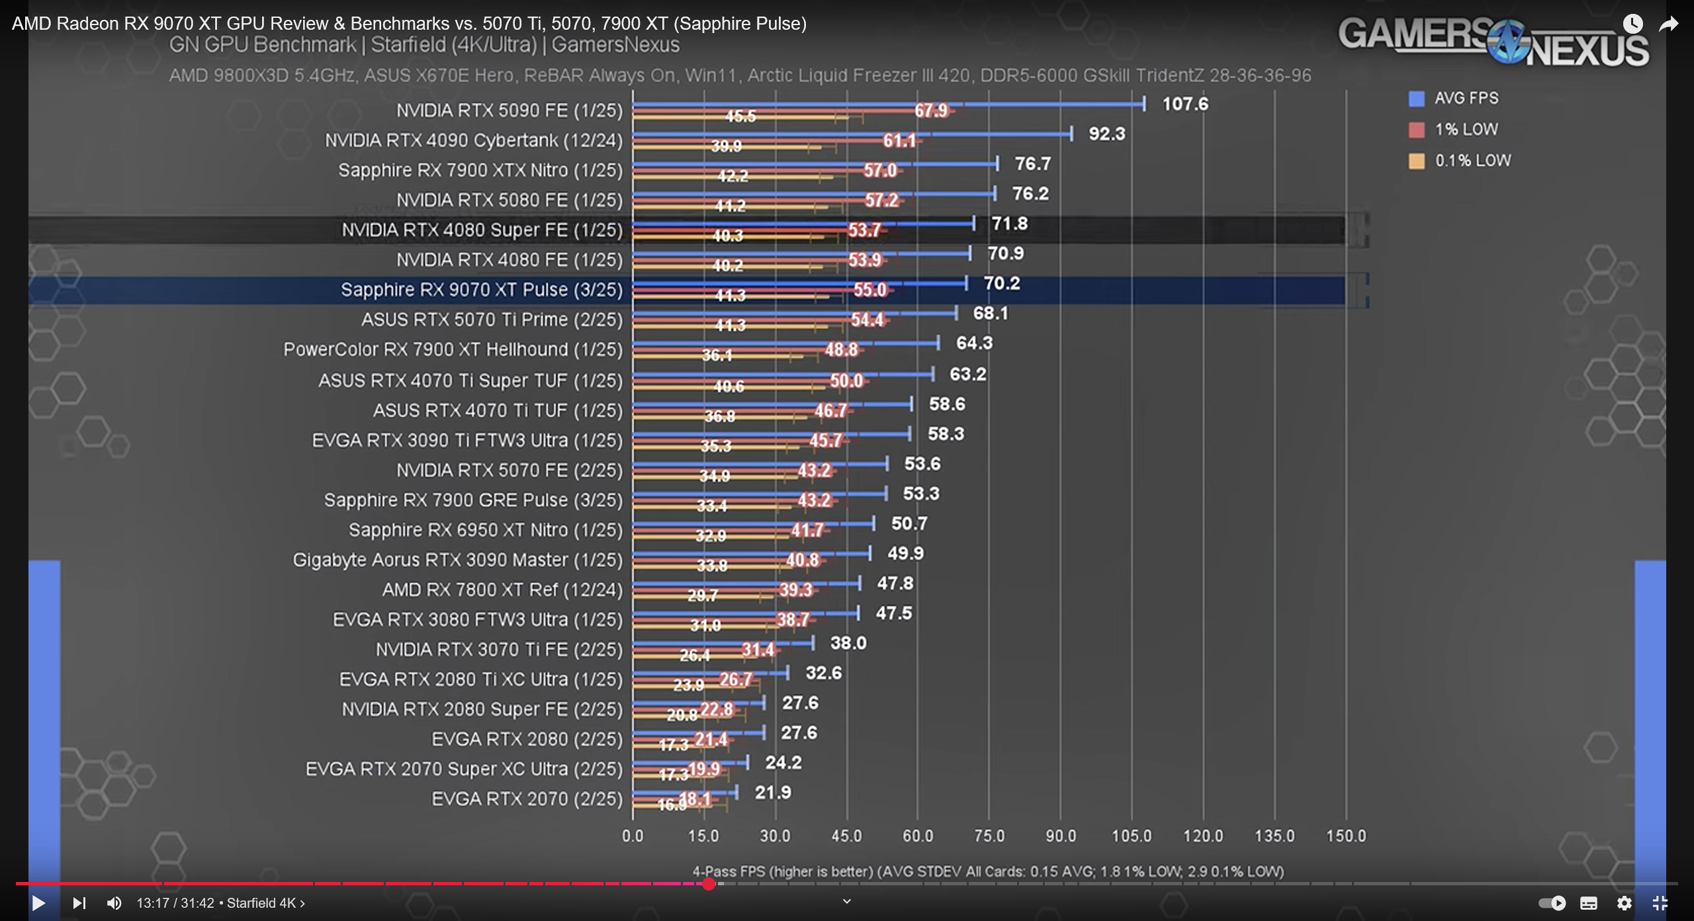This screenshot has height=921, width=1694.
Task: Click the AVG FPS blue legend swatch
Action: coord(1416,99)
